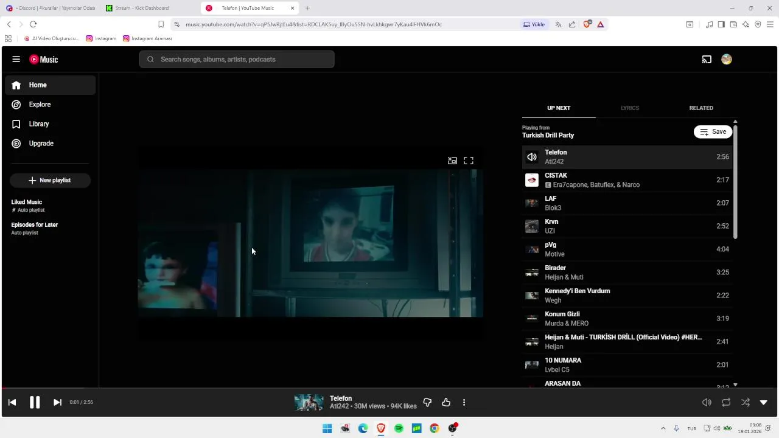Open the hamburger guide menu
The width and height of the screenshot is (779, 438).
[16, 60]
